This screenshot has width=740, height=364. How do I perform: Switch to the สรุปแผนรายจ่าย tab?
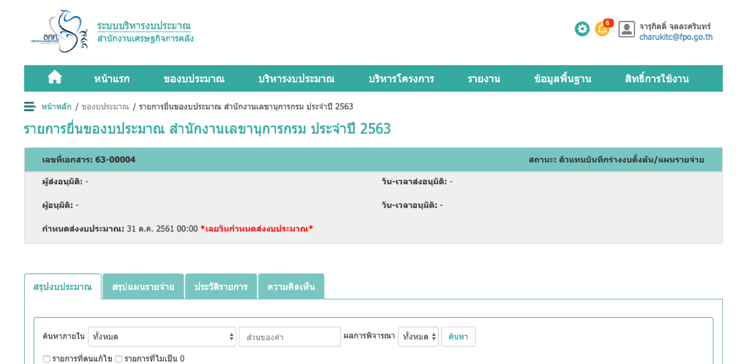[143, 287]
